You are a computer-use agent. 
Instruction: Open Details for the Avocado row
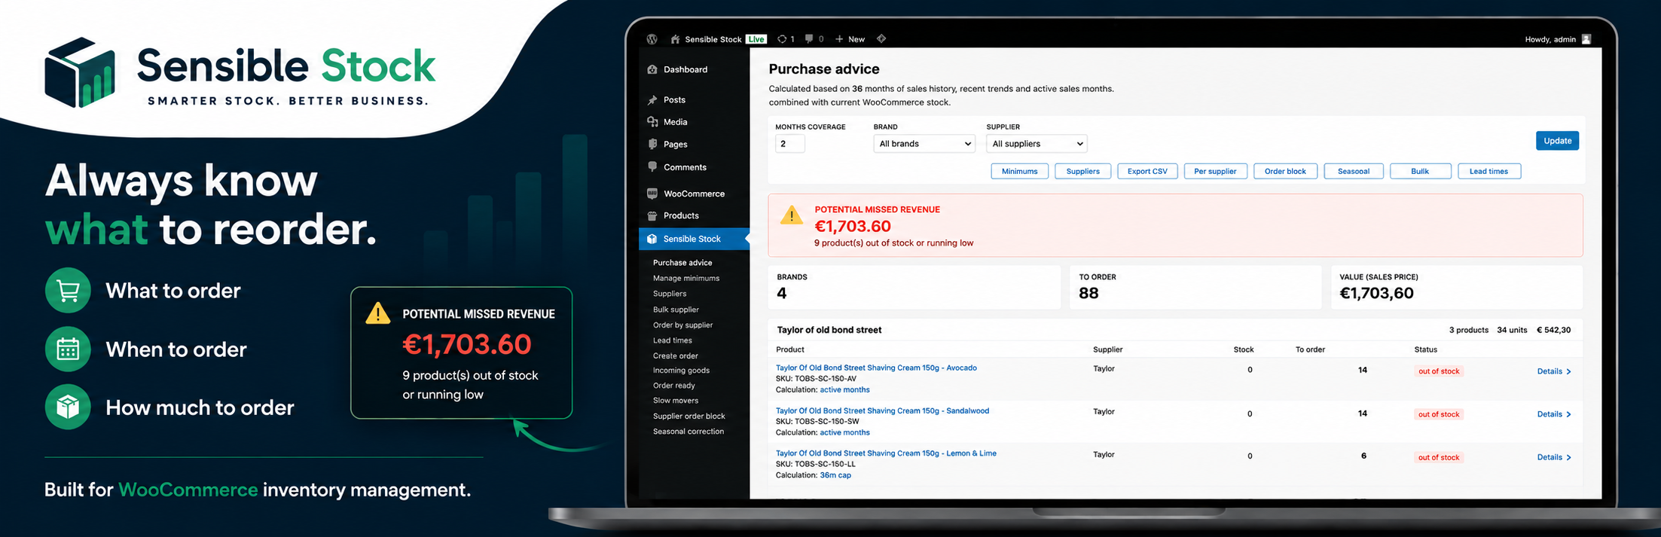pyautogui.click(x=1553, y=371)
